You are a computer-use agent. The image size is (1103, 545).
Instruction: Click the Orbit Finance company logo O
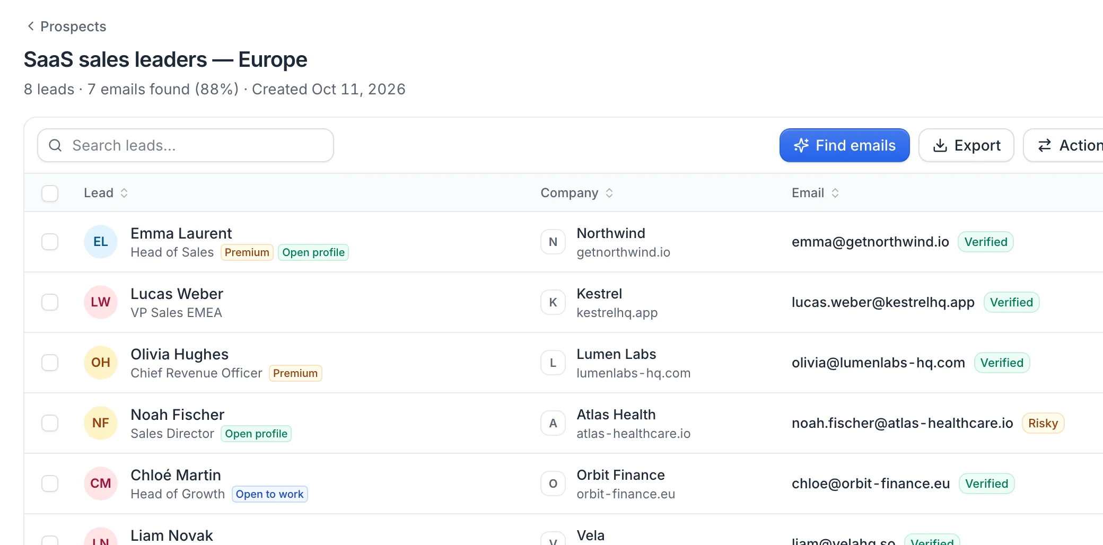click(x=553, y=484)
